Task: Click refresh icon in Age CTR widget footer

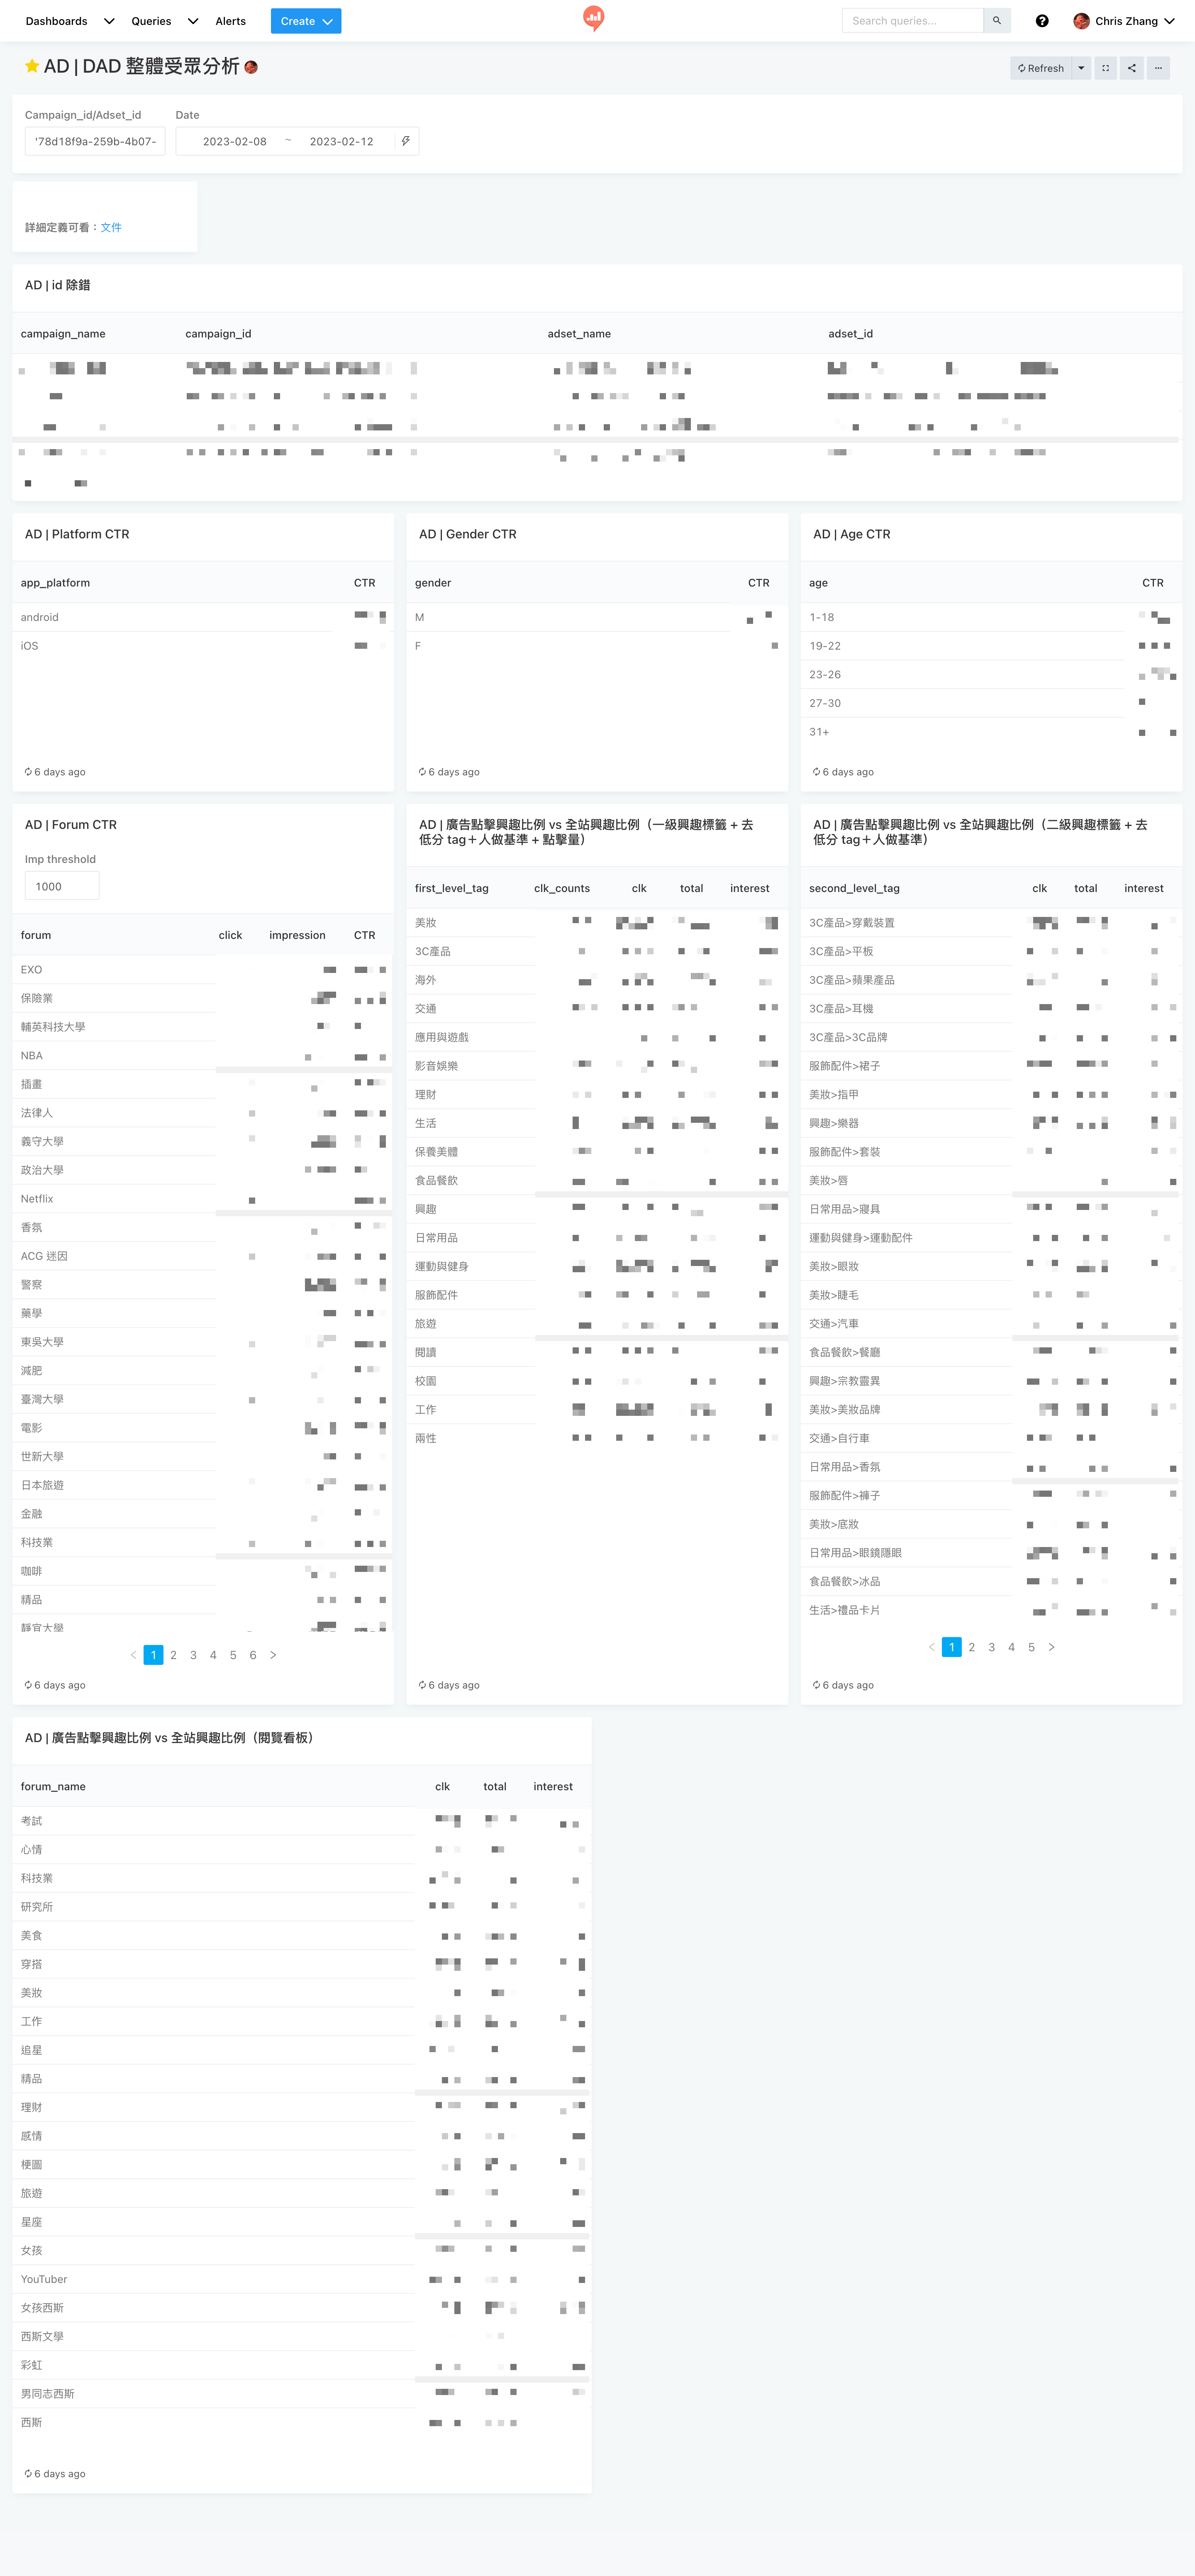Action: (817, 772)
